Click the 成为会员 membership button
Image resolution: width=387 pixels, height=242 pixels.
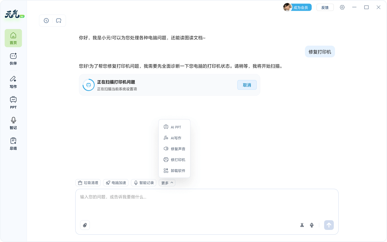[301, 8]
